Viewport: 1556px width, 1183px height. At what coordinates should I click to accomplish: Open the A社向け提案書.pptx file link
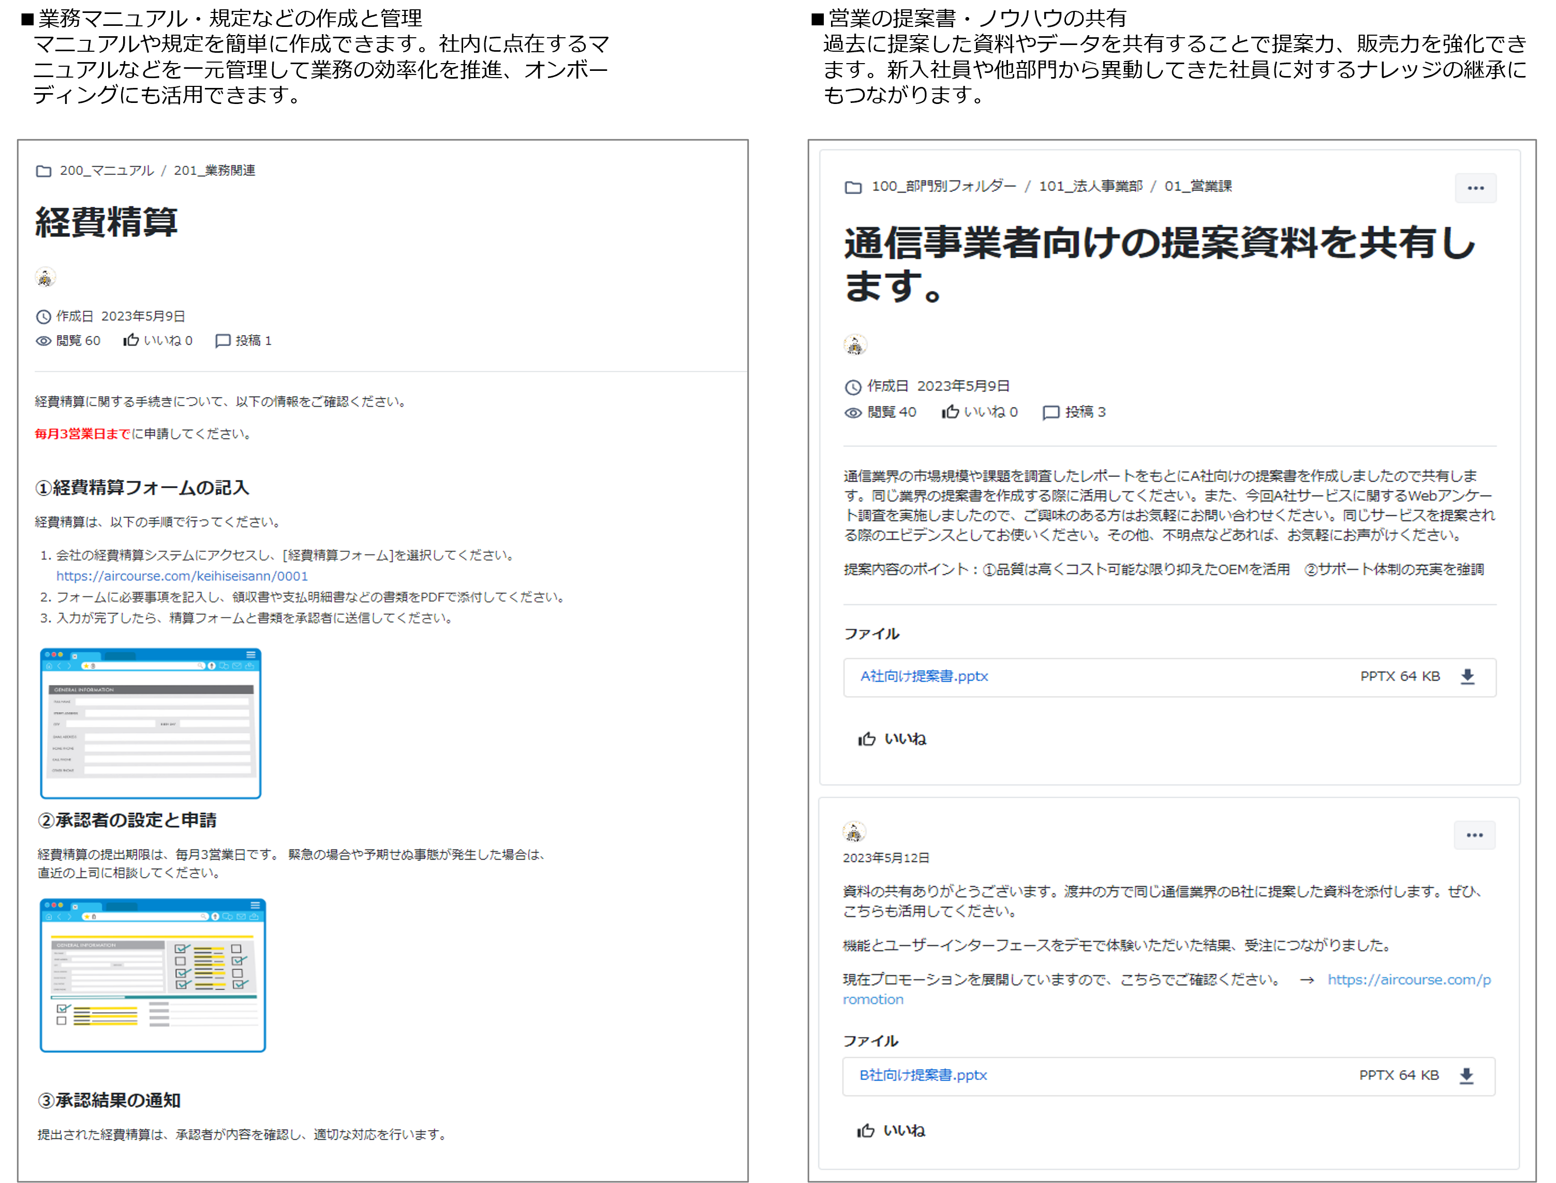(924, 676)
